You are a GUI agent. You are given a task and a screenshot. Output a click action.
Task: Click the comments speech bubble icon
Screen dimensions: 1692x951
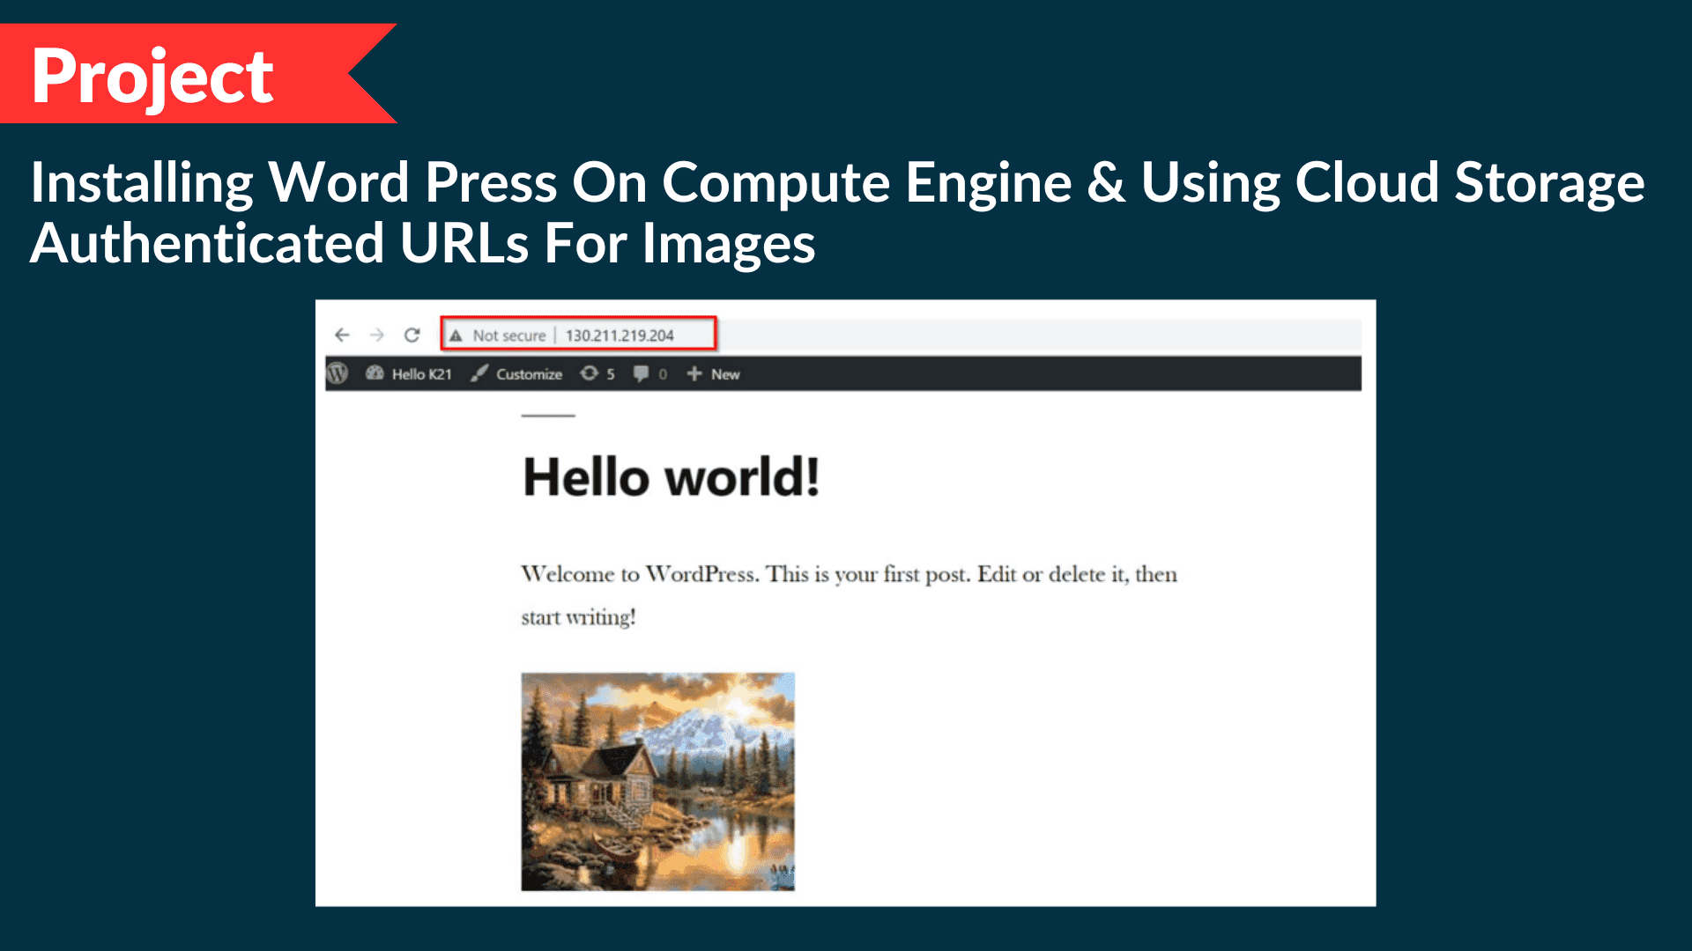point(641,373)
